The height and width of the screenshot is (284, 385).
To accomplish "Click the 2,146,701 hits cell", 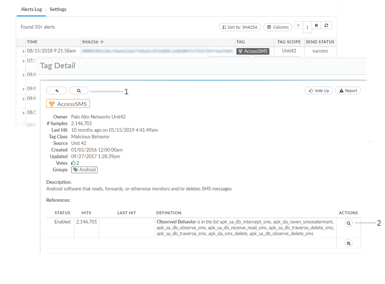I will coord(86,222).
